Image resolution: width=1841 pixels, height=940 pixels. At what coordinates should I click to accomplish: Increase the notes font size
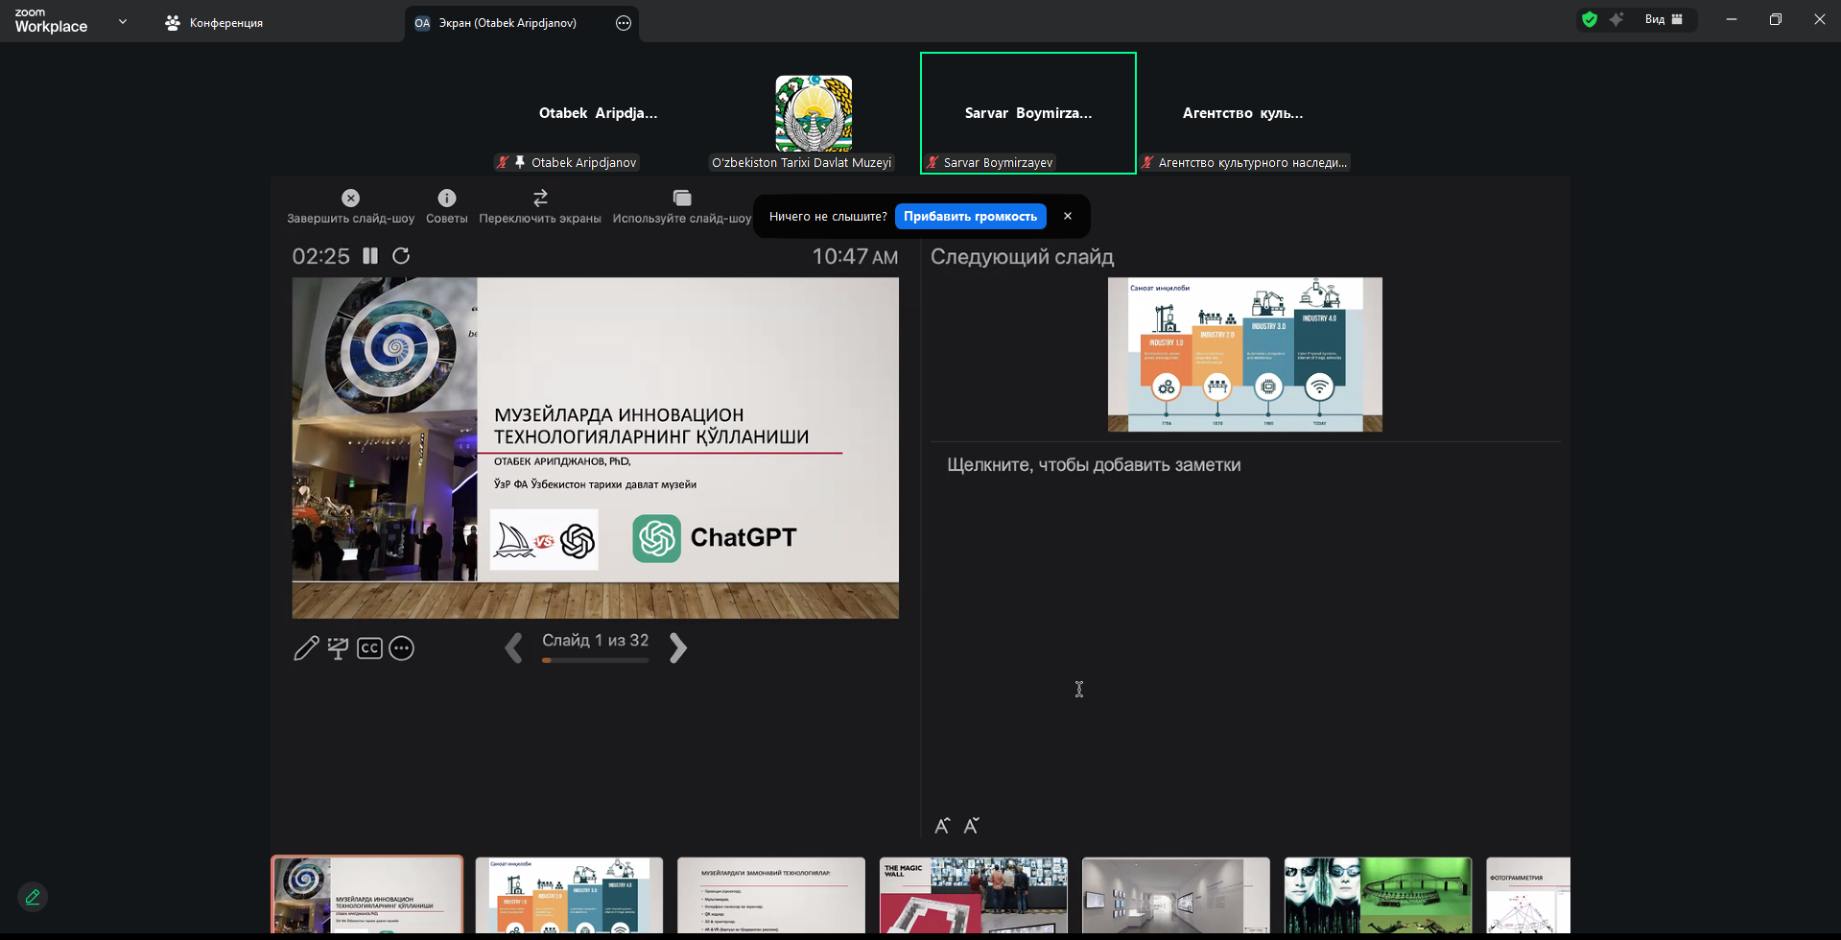942,826
